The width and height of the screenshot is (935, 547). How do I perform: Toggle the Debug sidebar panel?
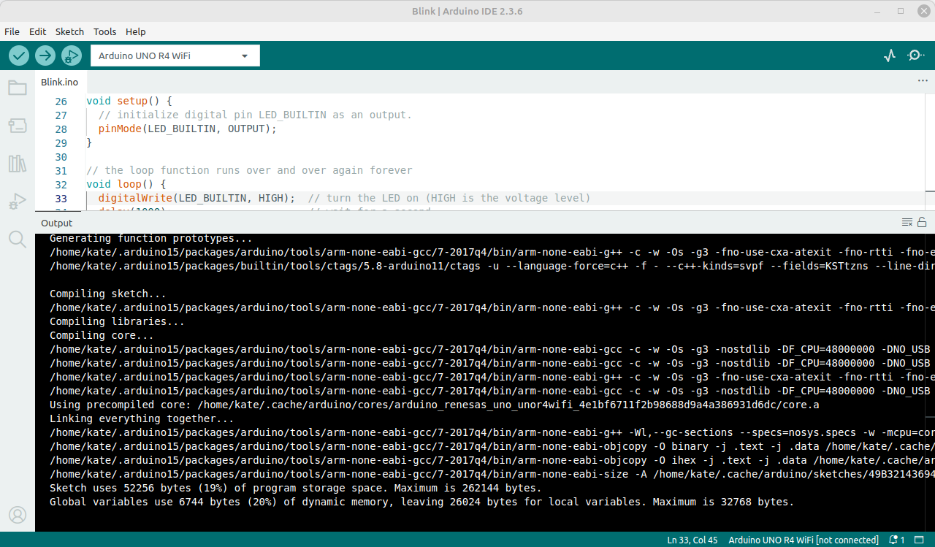pyautogui.click(x=17, y=201)
